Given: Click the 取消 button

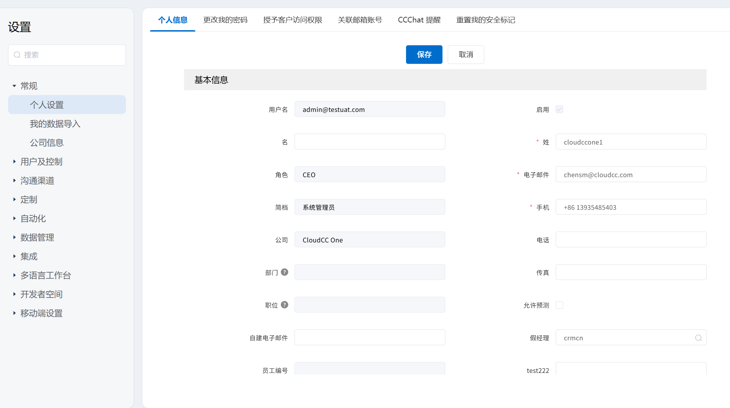Looking at the screenshot, I should pos(466,55).
